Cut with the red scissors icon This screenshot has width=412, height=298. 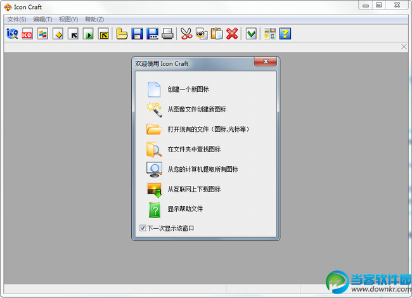(x=186, y=34)
